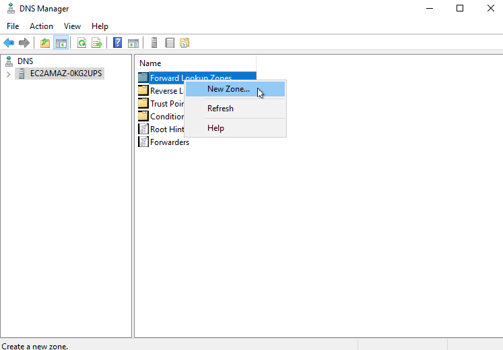Select the DNS root tree node

tap(25, 61)
